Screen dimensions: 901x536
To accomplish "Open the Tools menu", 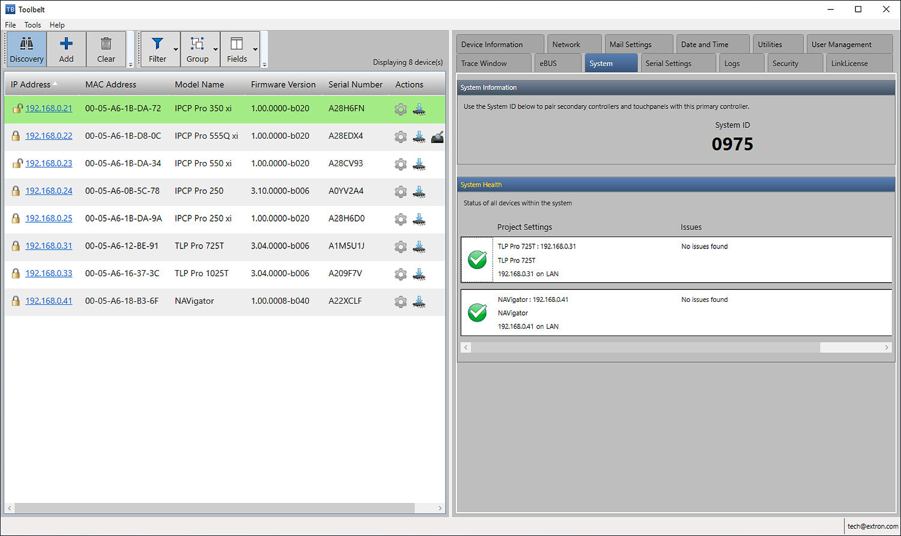I will (32, 25).
